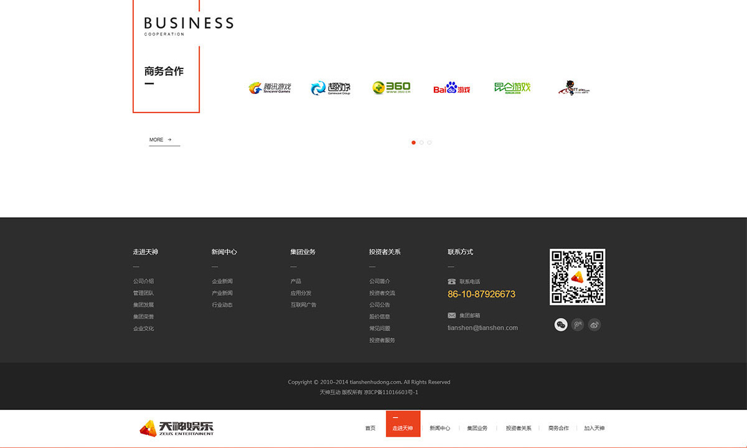Click the tianshen@tianshen.com email address
747x448 pixels.
tap(482, 328)
